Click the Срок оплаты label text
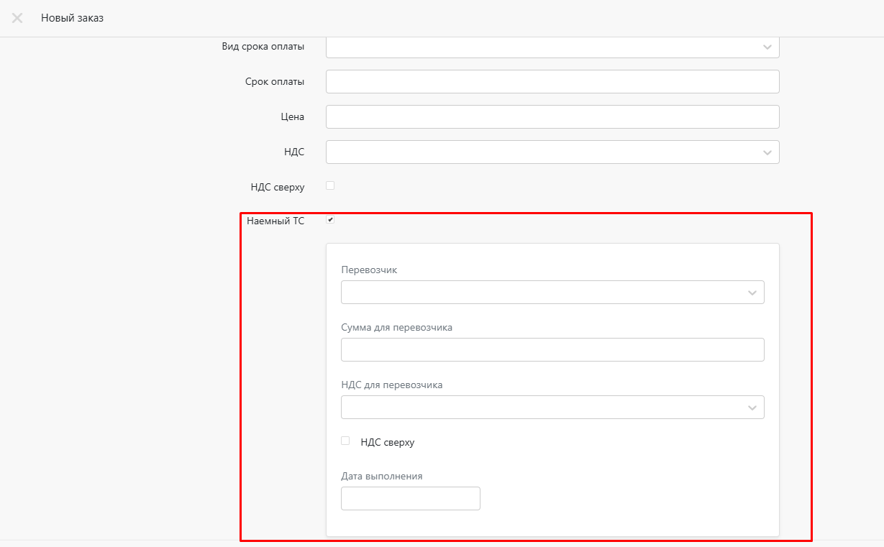Image resolution: width=884 pixels, height=547 pixels. 275,82
